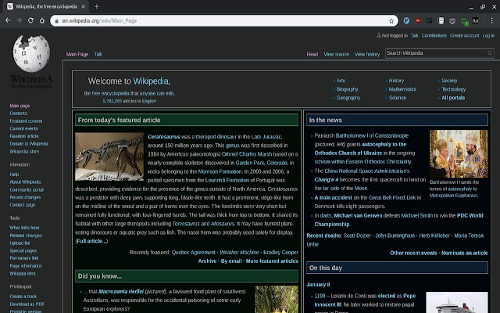Open Other recent events link
This screenshot has width=500, height=313.
(x=413, y=253)
